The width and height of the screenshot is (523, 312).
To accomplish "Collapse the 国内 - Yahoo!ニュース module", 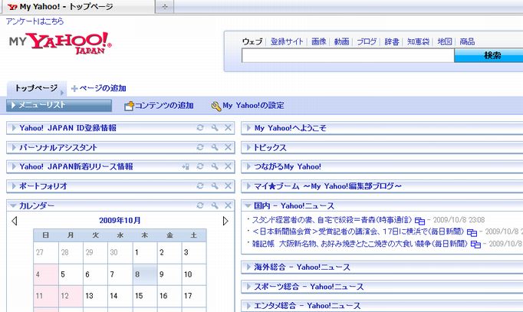I will pos(248,205).
